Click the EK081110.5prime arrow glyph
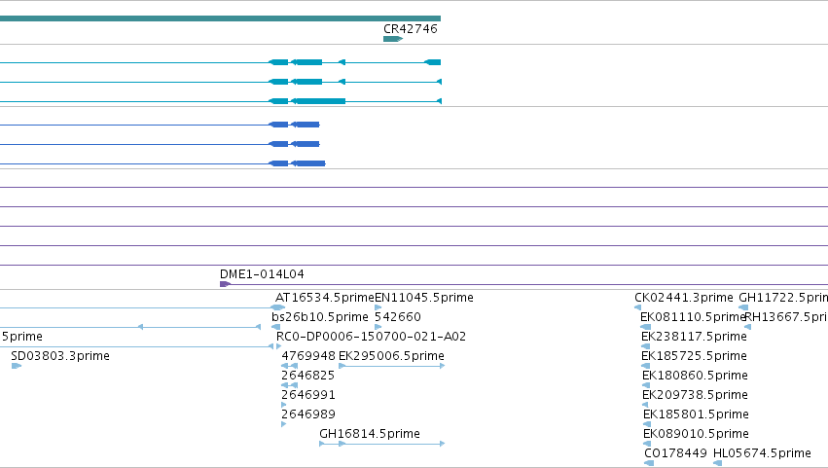The width and height of the screenshot is (828, 468). point(645,327)
